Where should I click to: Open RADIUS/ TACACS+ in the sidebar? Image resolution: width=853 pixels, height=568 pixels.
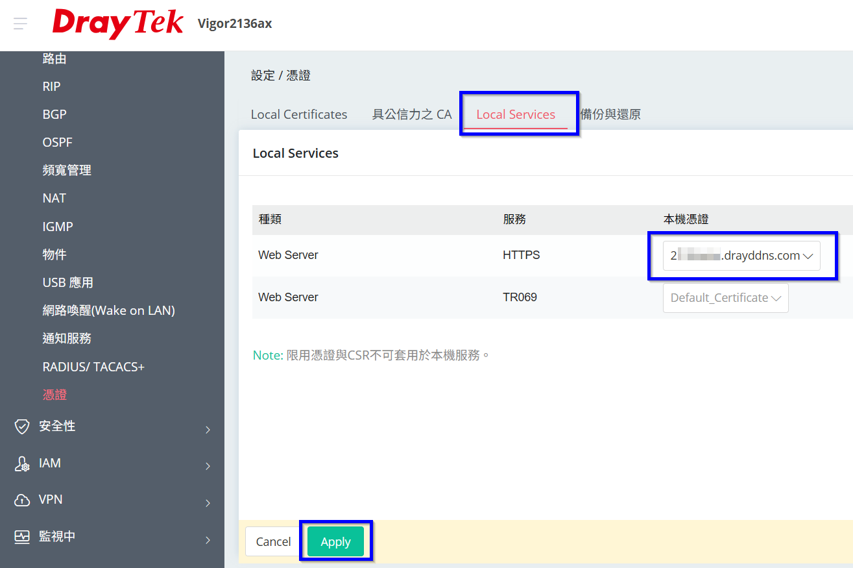93,367
